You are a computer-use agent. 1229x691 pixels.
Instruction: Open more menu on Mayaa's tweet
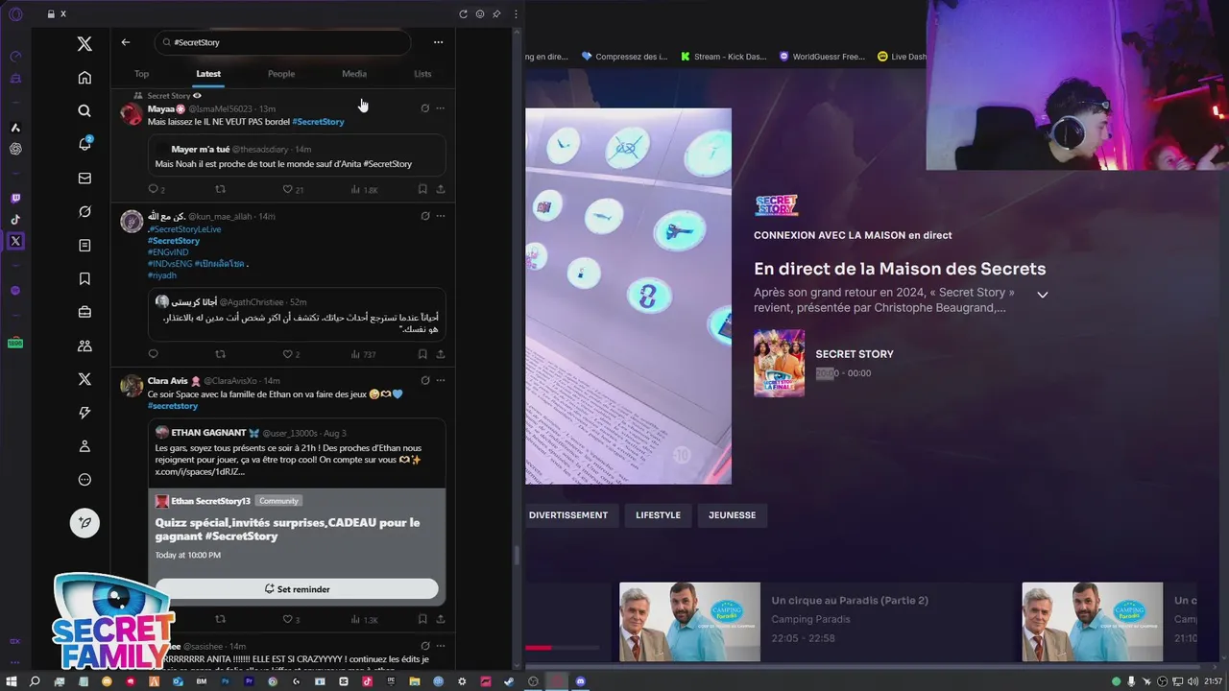pos(441,108)
